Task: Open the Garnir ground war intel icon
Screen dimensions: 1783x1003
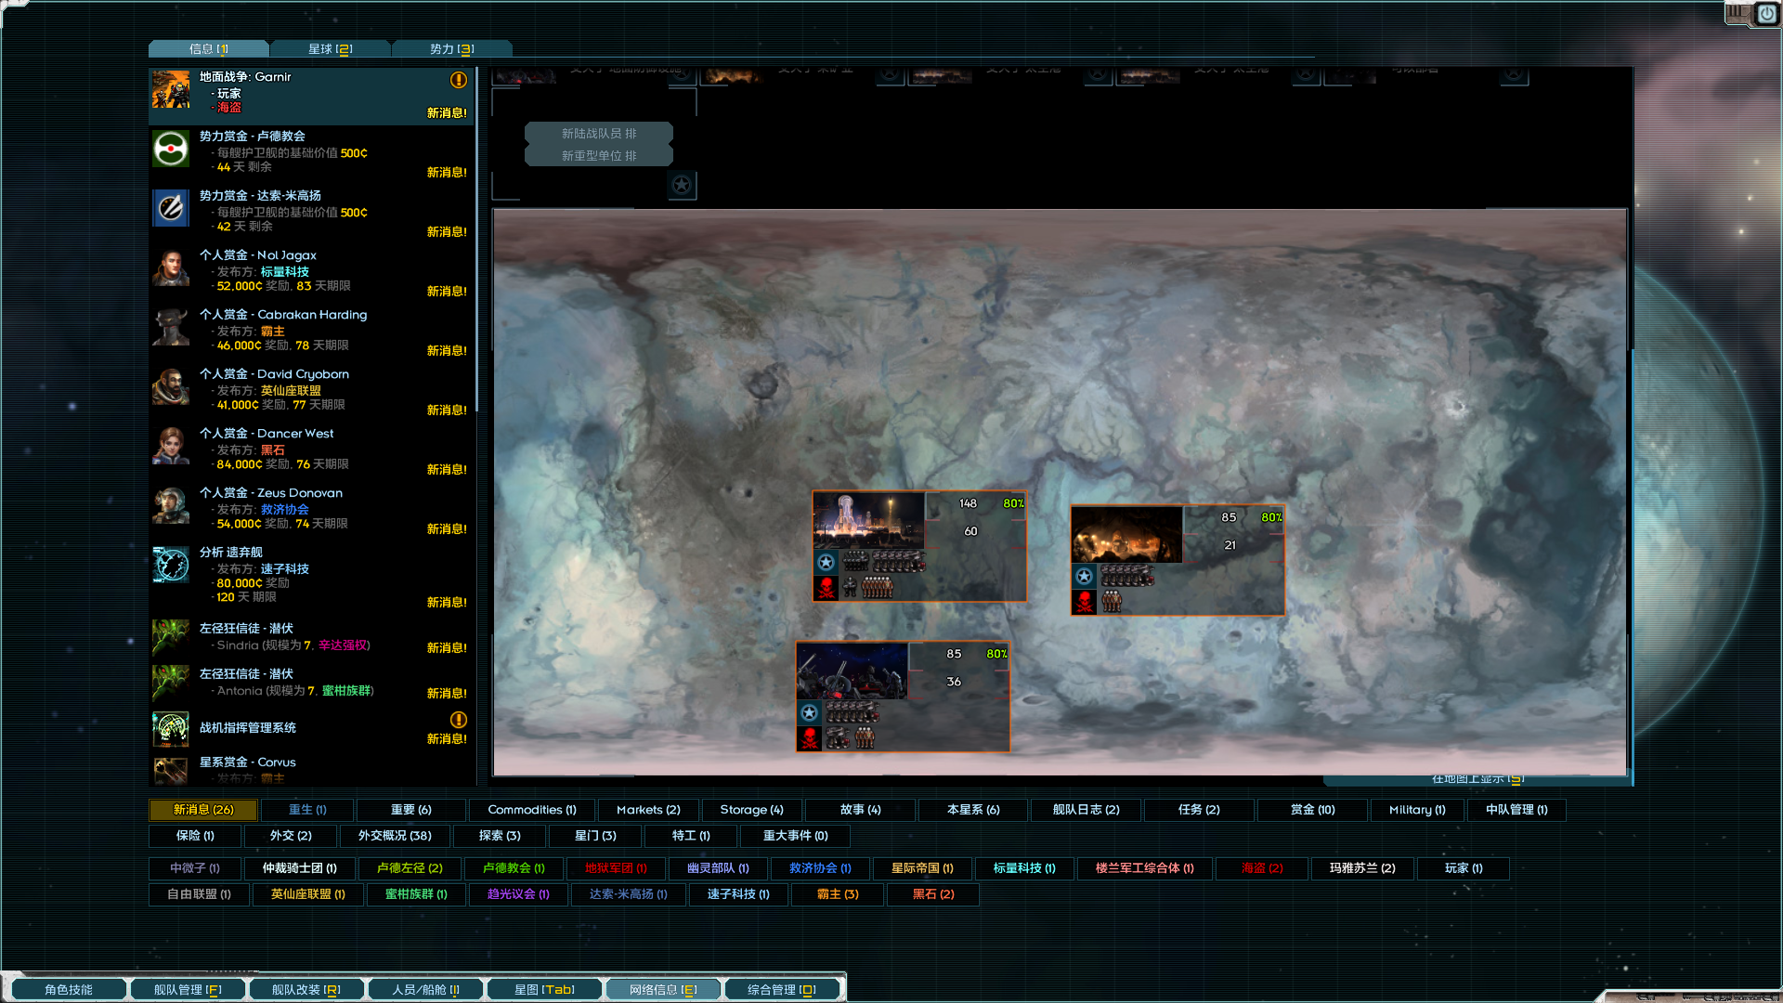Action: (171, 90)
